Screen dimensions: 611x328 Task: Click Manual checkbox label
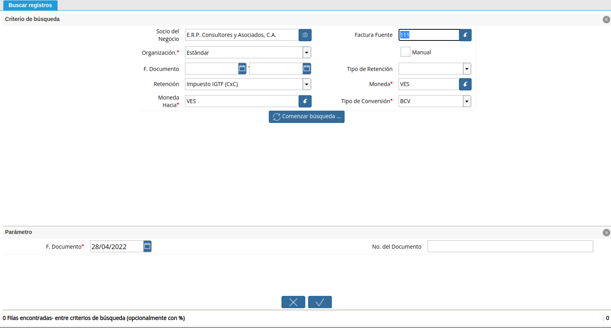point(422,52)
